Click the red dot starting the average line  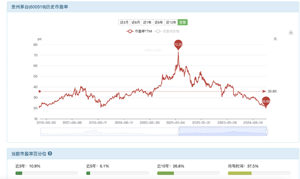click(x=39, y=92)
